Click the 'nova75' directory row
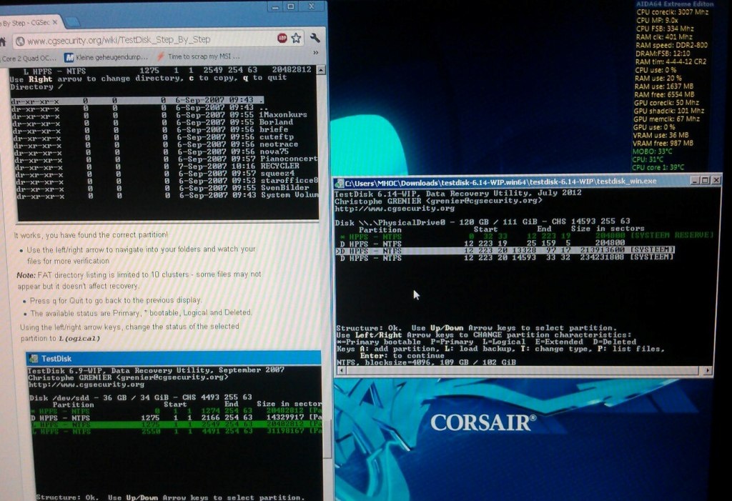 tap(152, 152)
